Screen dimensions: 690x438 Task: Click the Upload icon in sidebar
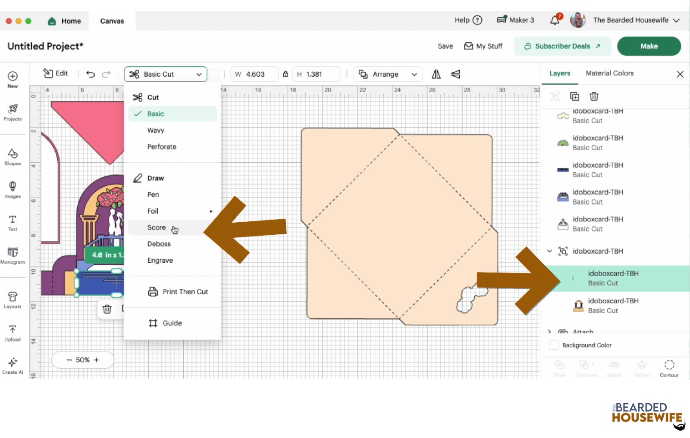coord(13,333)
